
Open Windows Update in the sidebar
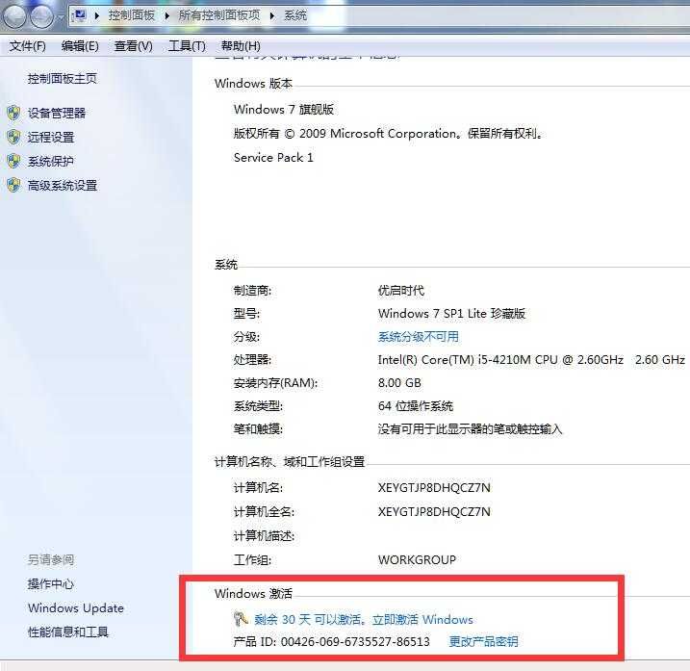(76, 608)
